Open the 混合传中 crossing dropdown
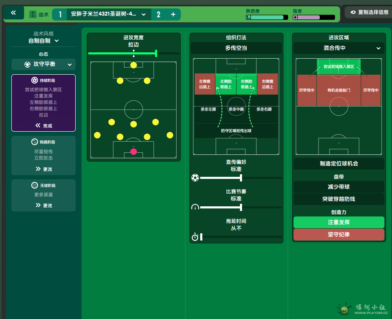Image resolution: width=392 pixels, height=319 pixels. coord(339,48)
